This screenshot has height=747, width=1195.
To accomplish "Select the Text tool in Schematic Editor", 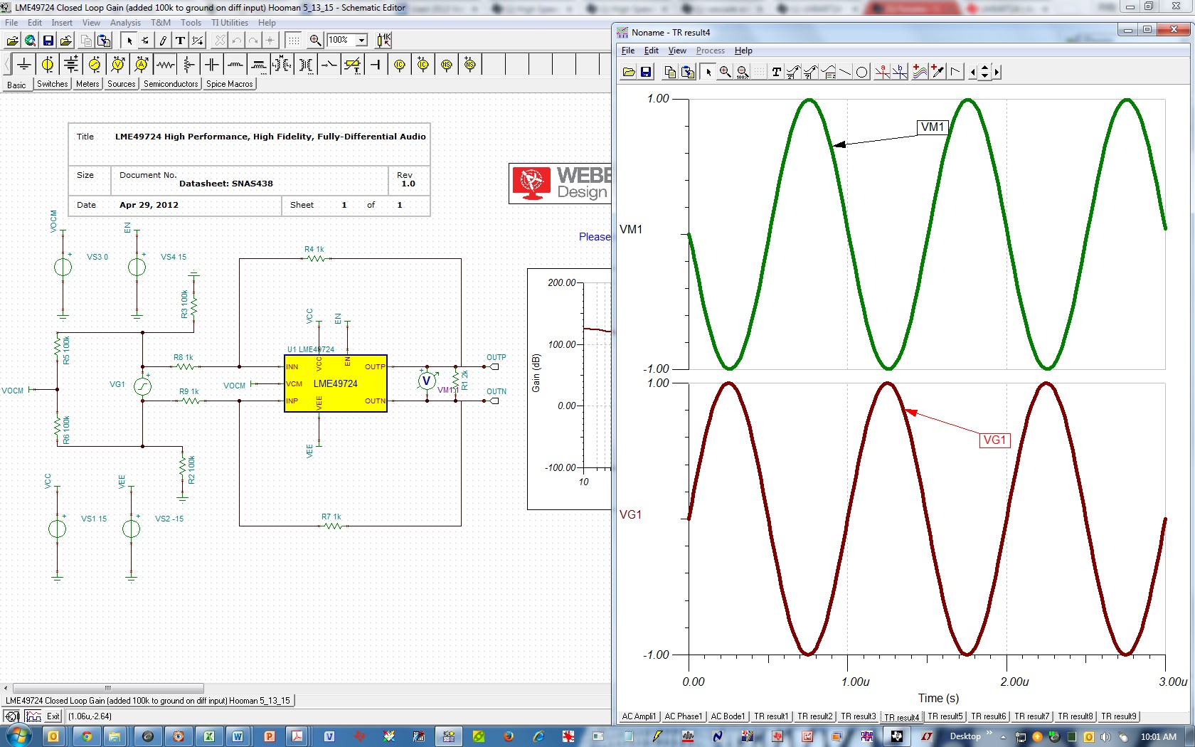I will pyautogui.click(x=181, y=41).
